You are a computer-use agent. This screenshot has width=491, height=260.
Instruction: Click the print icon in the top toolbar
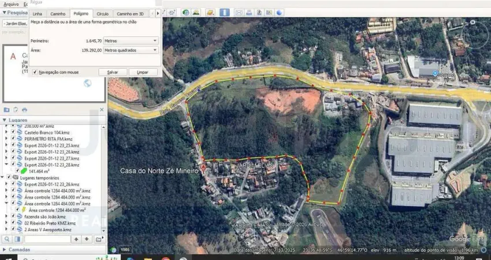[249, 13]
